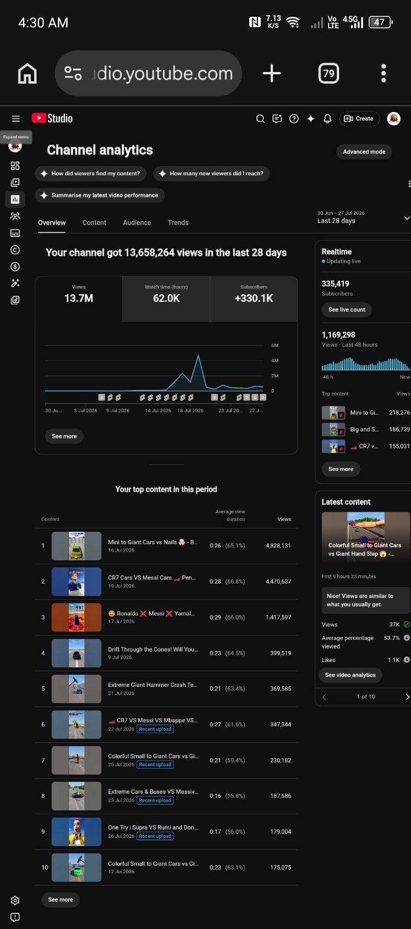Open Earn dollar sidebar icon
The height and width of the screenshot is (929, 411).
(15, 267)
